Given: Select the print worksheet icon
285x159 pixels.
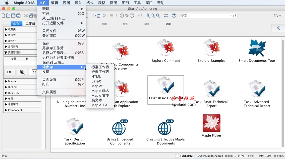Looking at the screenshot, I should pyautogui.click(x=18, y=15).
